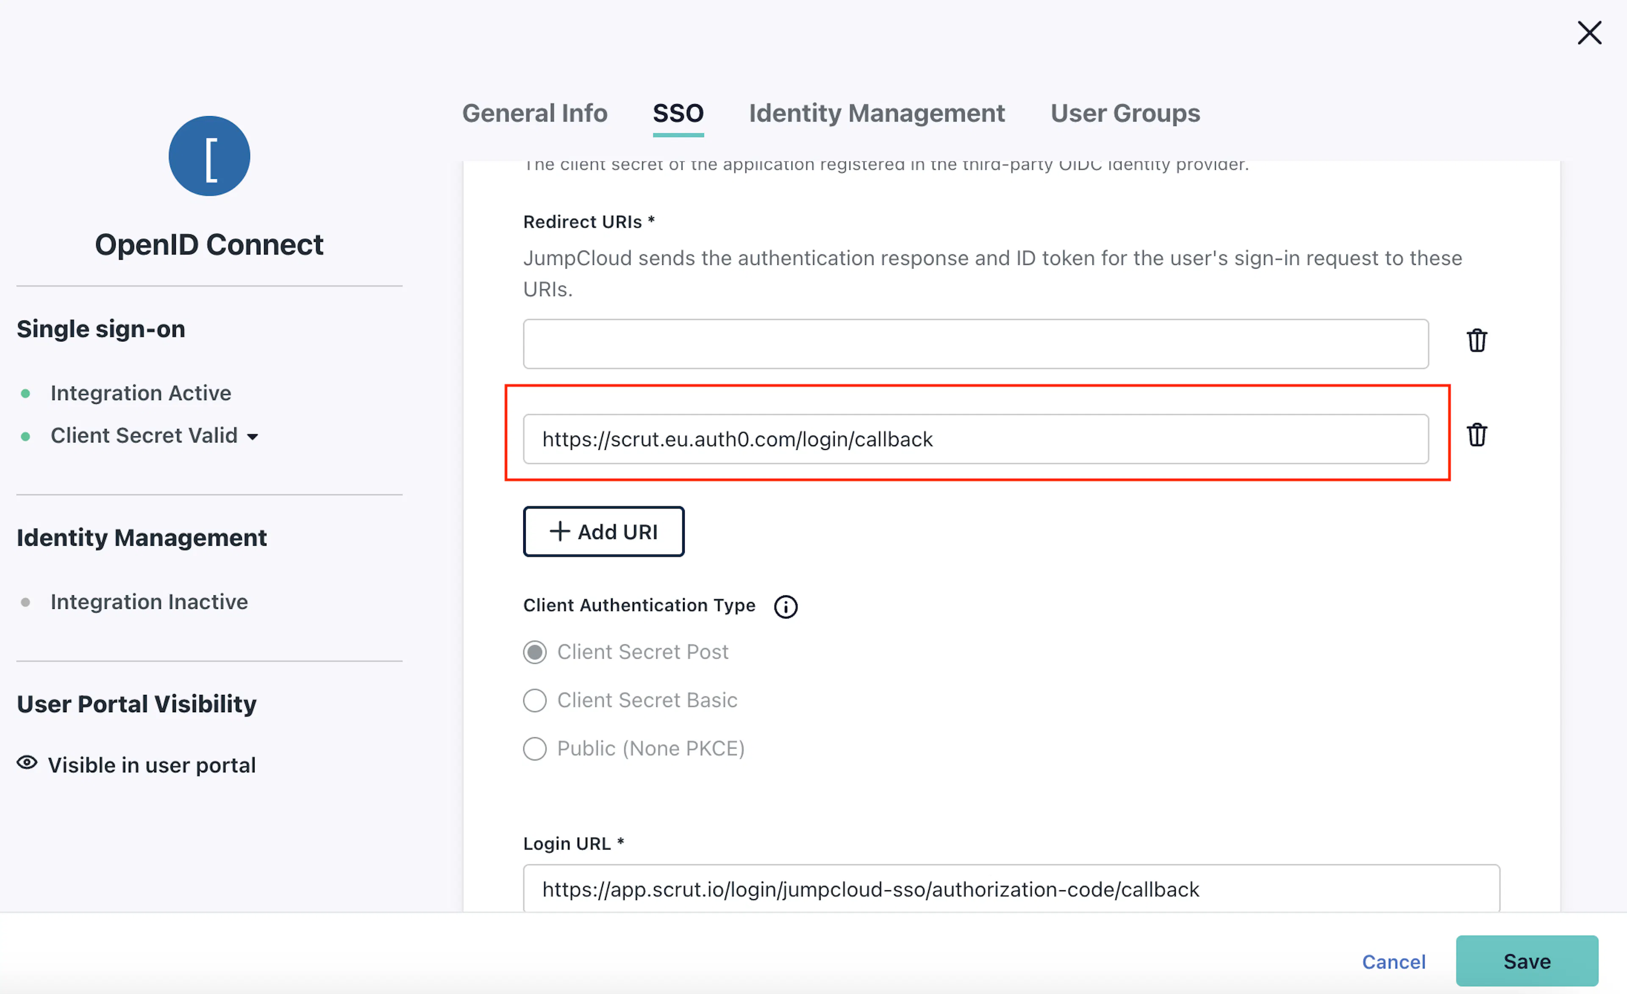1627x994 pixels.
Task: Click the OpenID Connect application logo
Action: [x=209, y=156]
